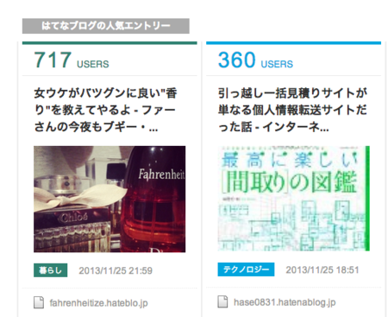Visit the fahrenheitize.hateblo.jp domain link

(x=98, y=303)
